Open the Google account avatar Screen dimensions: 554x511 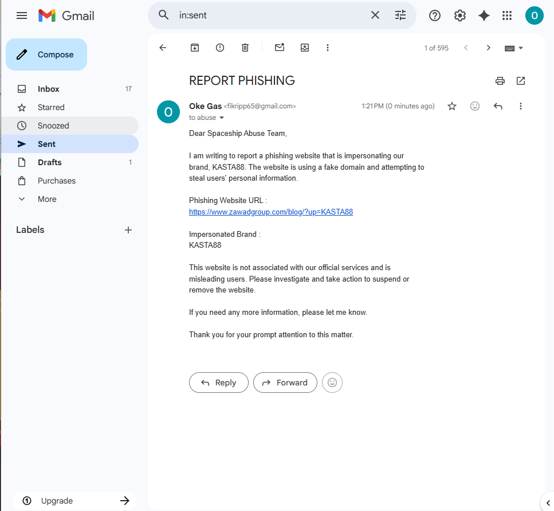coord(534,15)
